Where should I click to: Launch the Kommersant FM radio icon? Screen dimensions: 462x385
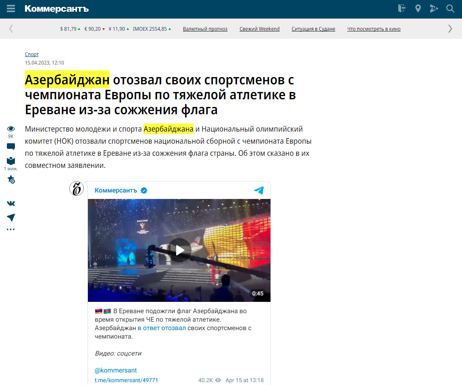pos(434,8)
